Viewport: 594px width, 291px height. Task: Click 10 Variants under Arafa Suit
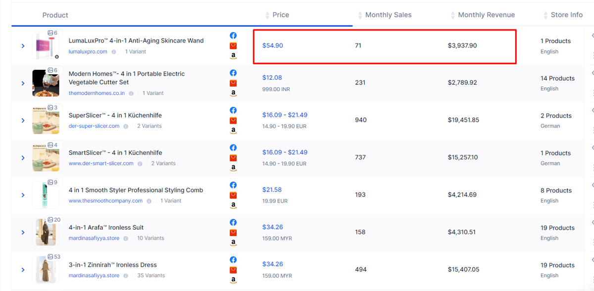click(x=150, y=238)
